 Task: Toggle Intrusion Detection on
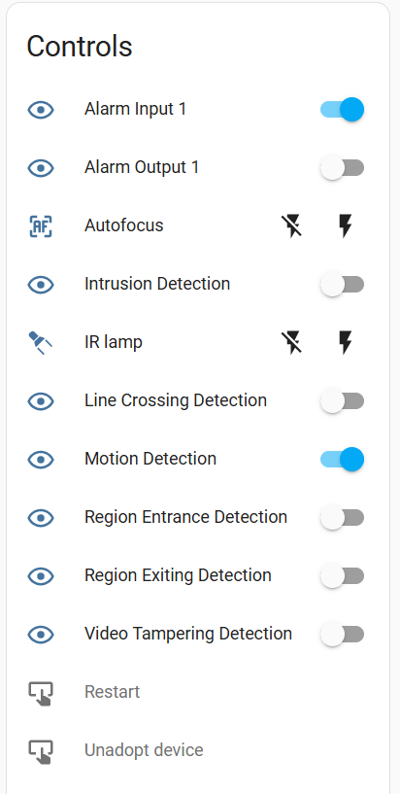(x=343, y=284)
